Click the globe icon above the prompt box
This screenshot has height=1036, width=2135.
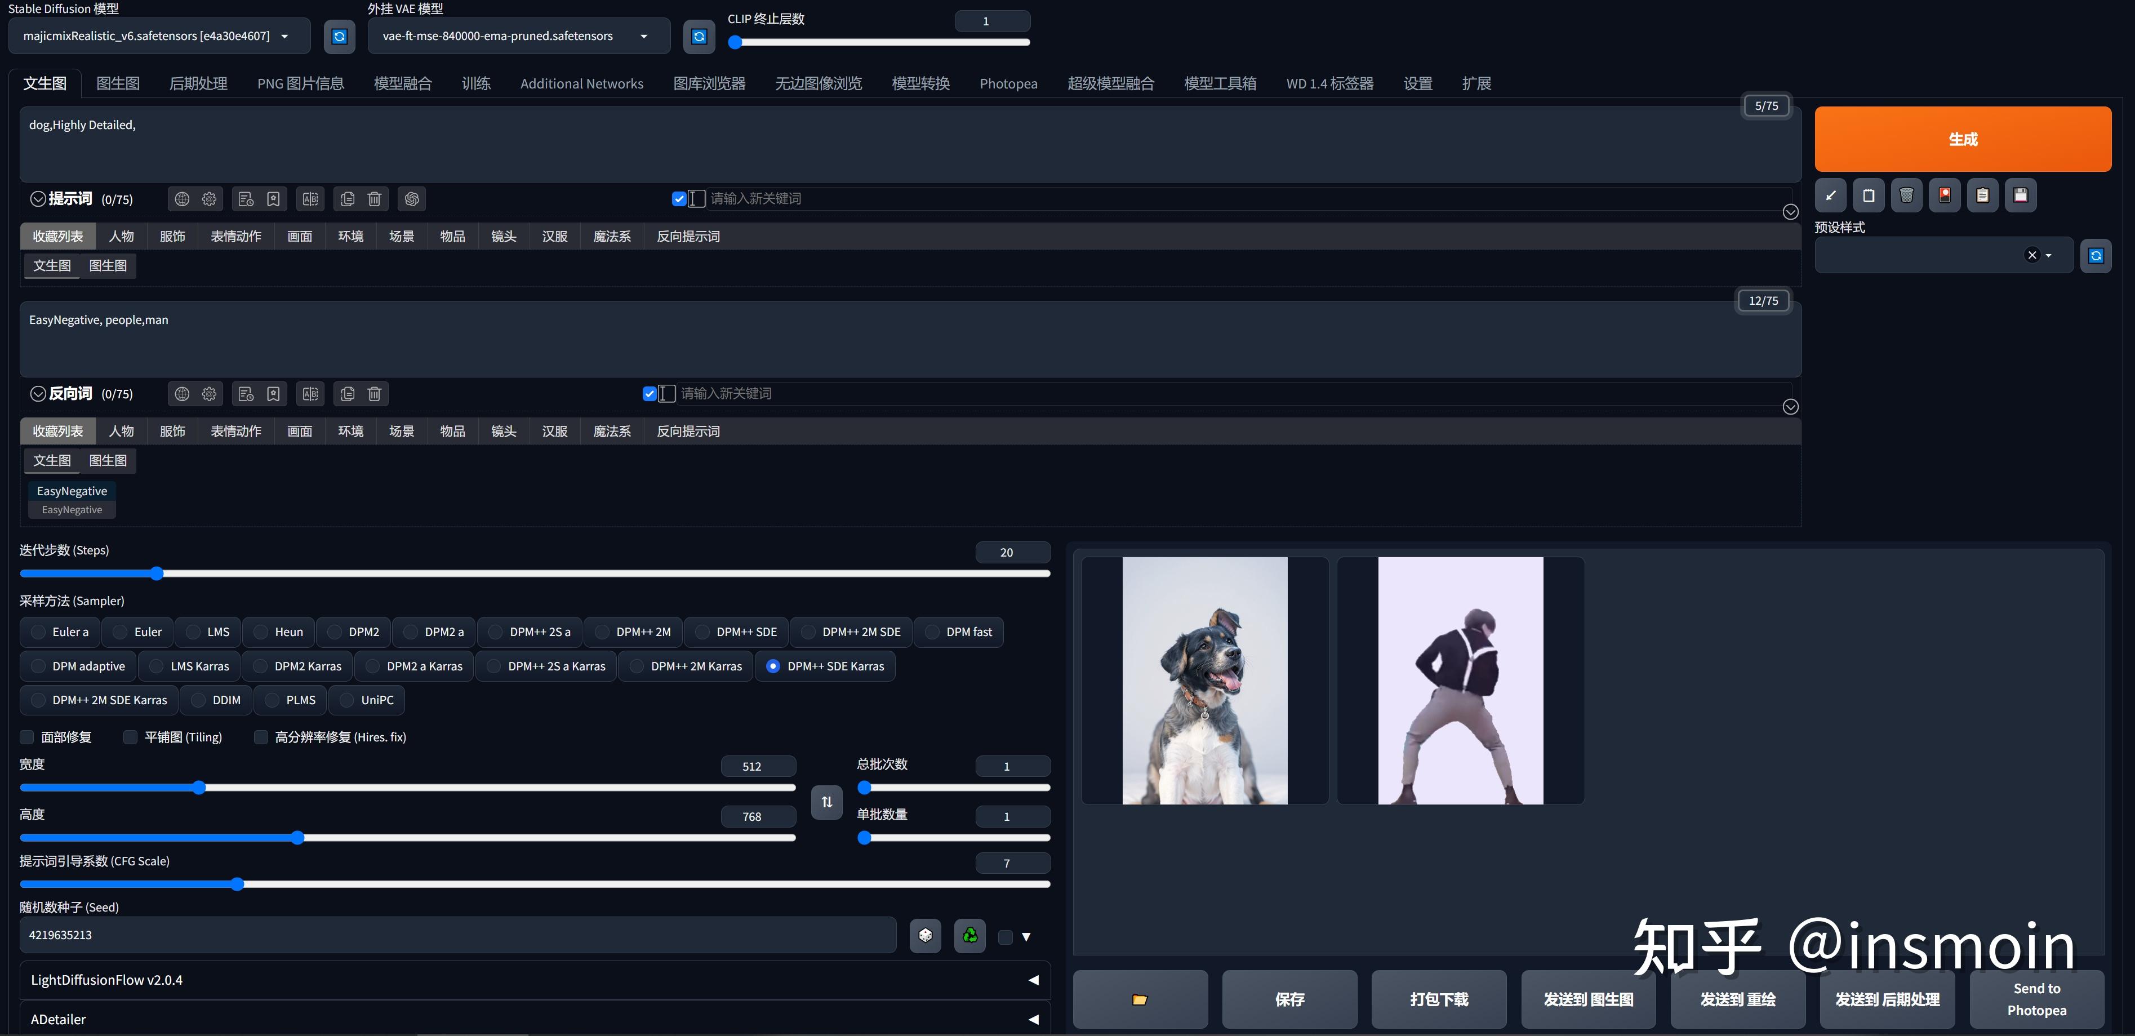(183, 199)
